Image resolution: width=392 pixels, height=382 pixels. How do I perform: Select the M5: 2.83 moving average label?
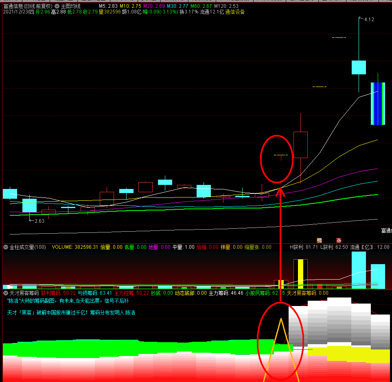click(x=108, y=6)
